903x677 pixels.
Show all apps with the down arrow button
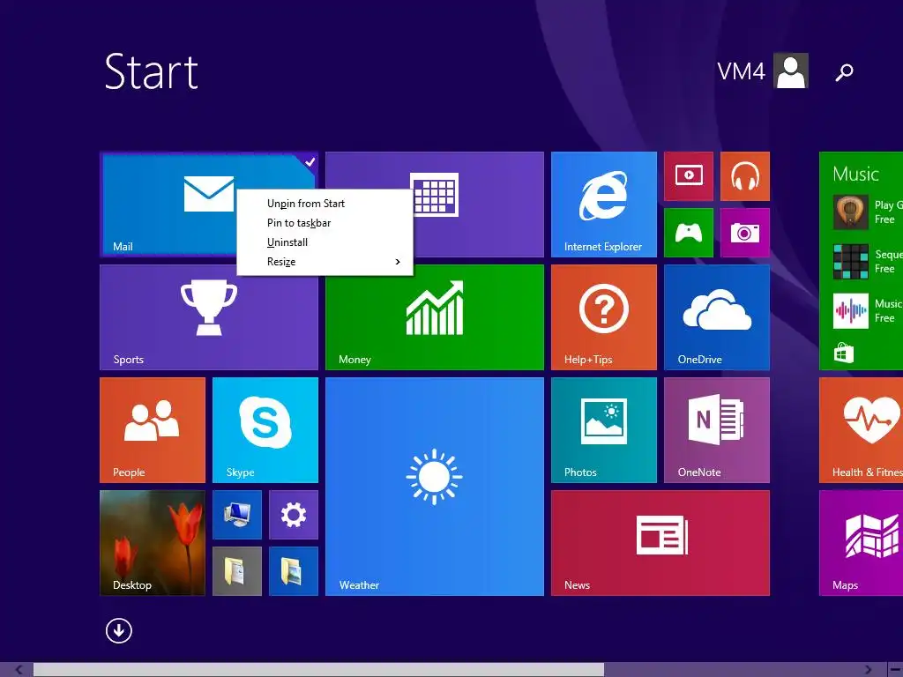tap(119, 630)
